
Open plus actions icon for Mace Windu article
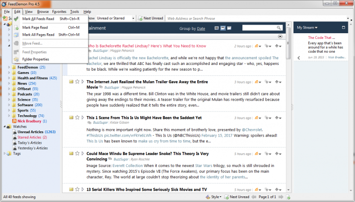[278, 154]
